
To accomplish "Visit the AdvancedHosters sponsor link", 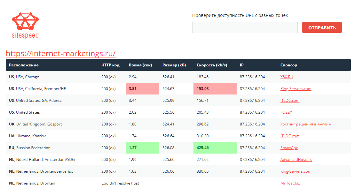I will click(x=296, y=160).
